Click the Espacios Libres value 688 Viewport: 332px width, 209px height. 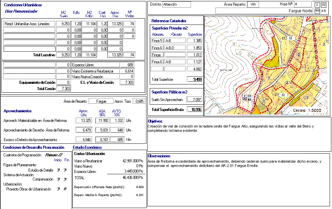(x=127, y=65)
